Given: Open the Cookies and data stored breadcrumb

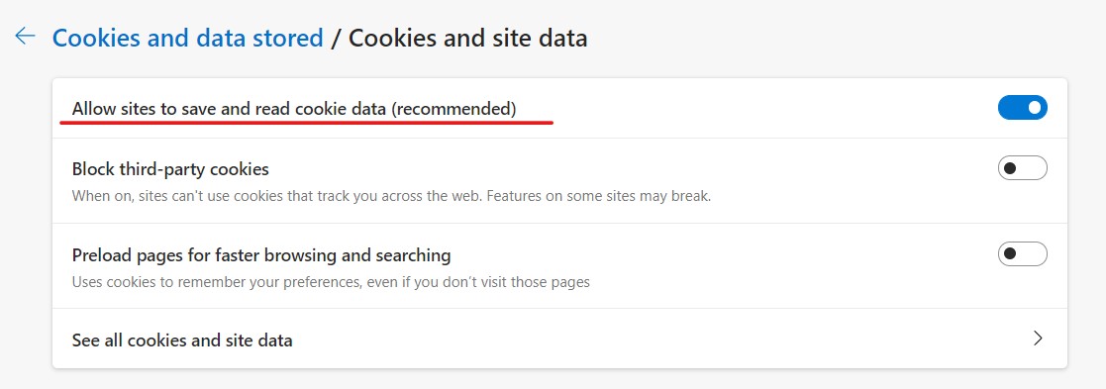Looking at the screenshot, I should pos(187,38).
